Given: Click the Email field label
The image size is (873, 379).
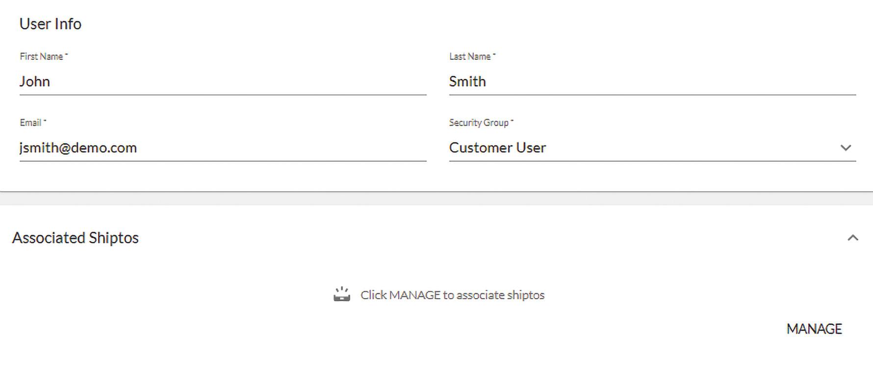Looking at the screenshot, I should point(30,123).
